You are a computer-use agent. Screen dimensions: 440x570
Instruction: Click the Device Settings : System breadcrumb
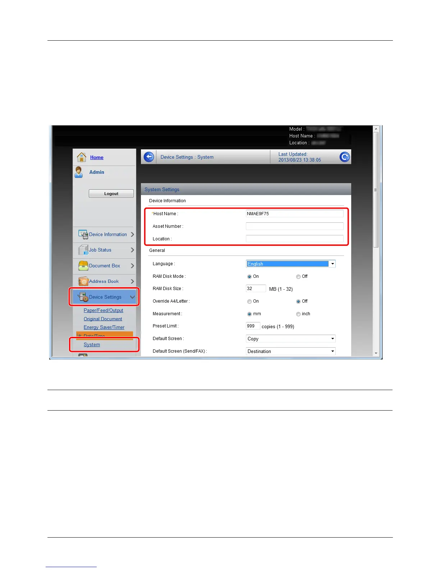(x=187, y=157)
